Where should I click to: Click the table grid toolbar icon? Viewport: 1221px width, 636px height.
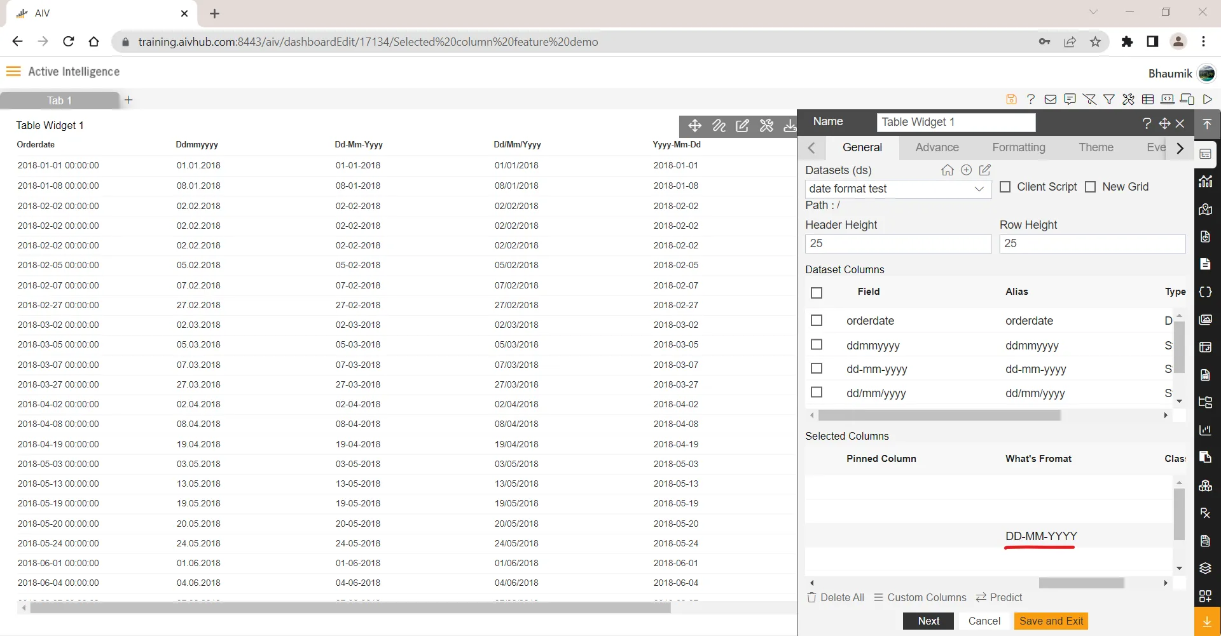pyautogui.click(x=1148, y=99)
